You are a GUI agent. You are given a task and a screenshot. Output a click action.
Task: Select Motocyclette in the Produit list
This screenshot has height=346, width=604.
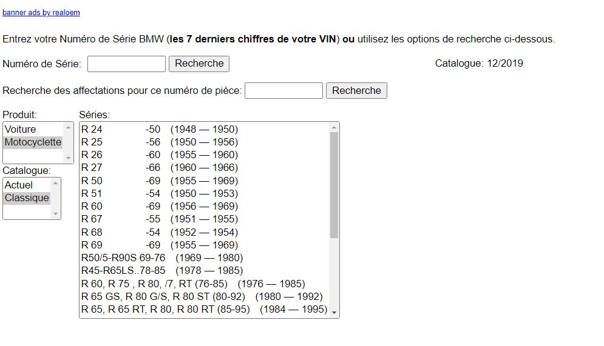click(33, 142)
